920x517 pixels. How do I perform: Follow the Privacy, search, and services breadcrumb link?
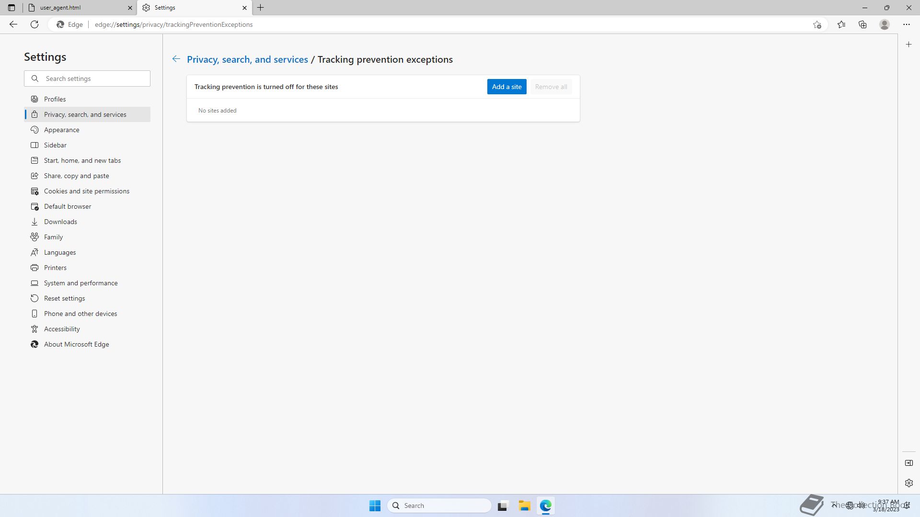(x=247, y=59)
